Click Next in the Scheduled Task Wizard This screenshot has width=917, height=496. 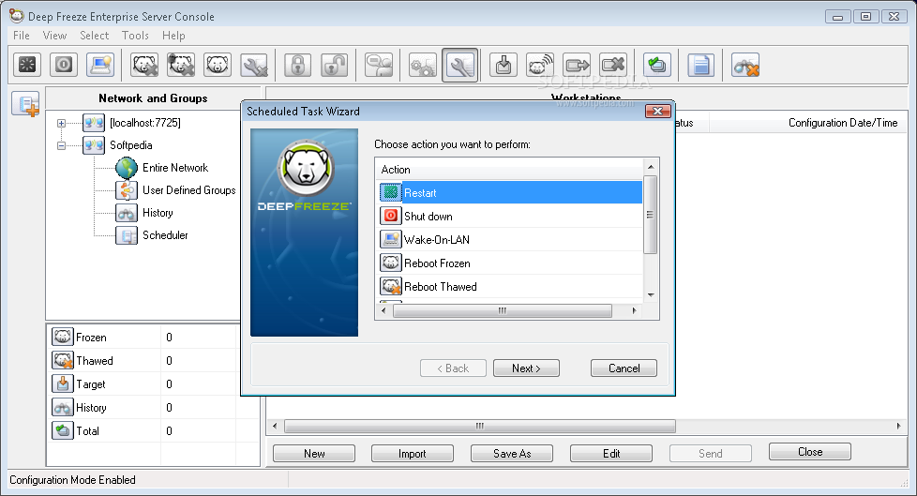click(526, 368)
